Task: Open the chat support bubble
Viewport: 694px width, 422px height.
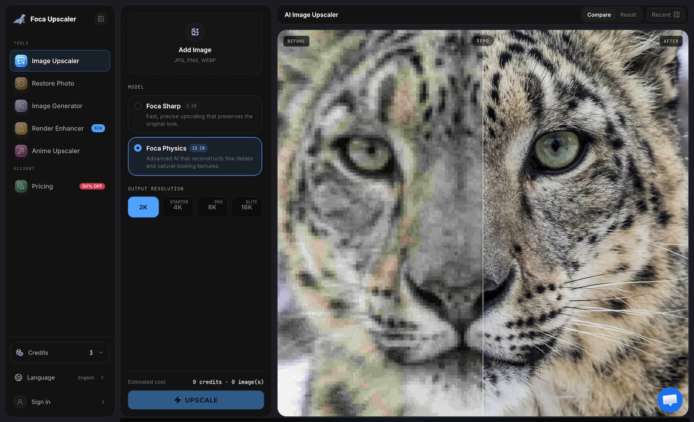Action: (670, 400)
